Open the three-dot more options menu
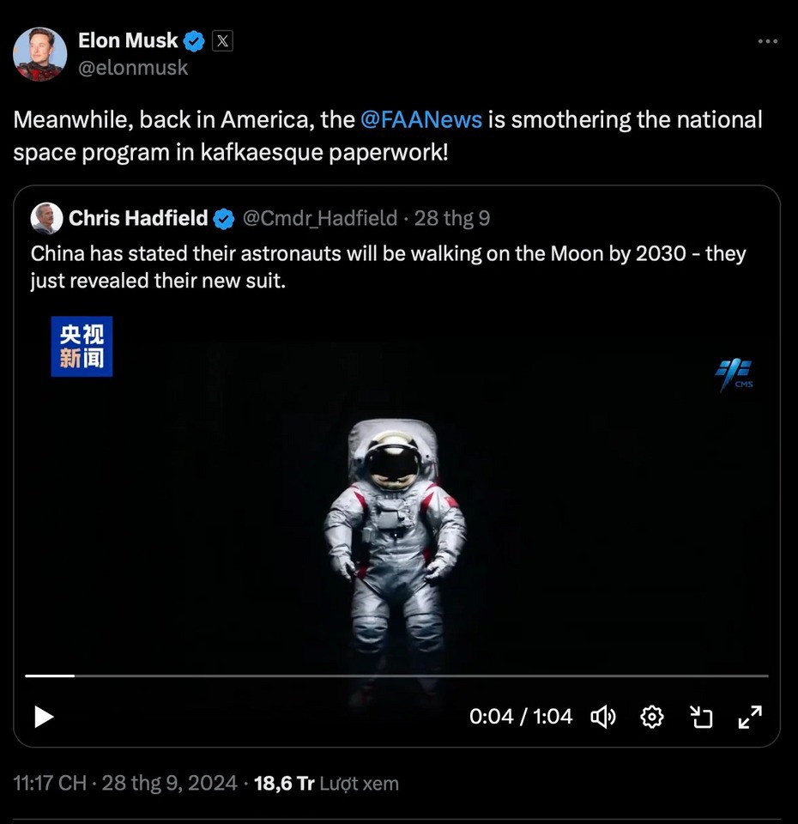The height and width of the screenshot is (824, 798). click(x=768, y=41)
